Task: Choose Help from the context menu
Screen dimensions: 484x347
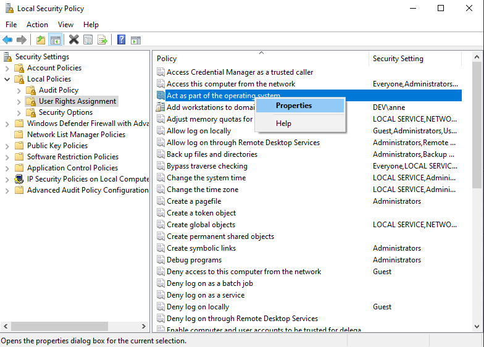Action: (283, 123)
